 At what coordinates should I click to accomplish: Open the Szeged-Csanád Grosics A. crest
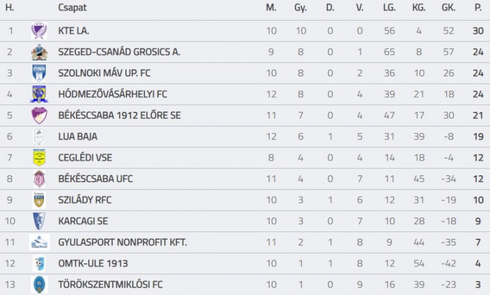pyautogui.click(x=39, y=52)
